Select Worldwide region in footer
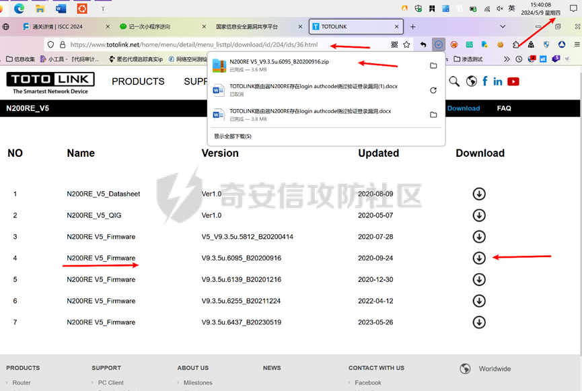This screenshot has width=582, height=391. (495, 369)
